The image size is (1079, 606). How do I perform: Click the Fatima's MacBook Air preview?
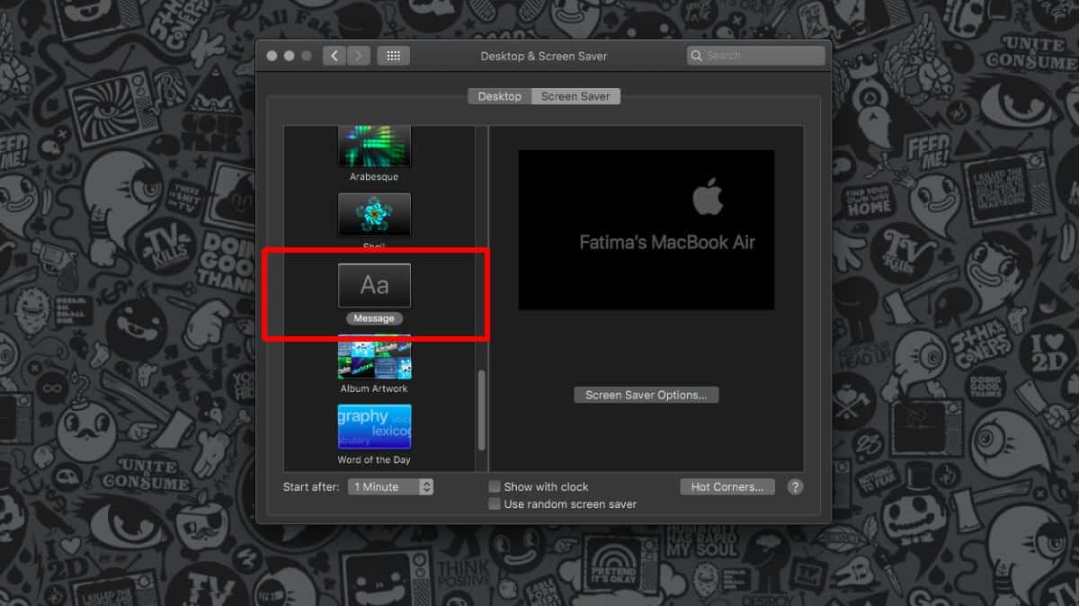tap(647, 230)
